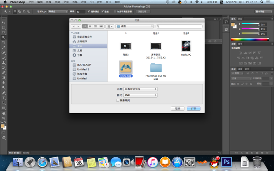The image size is (274, 171).
Task: Add a Gradient Map adjustment
Action: click(259, 63)
